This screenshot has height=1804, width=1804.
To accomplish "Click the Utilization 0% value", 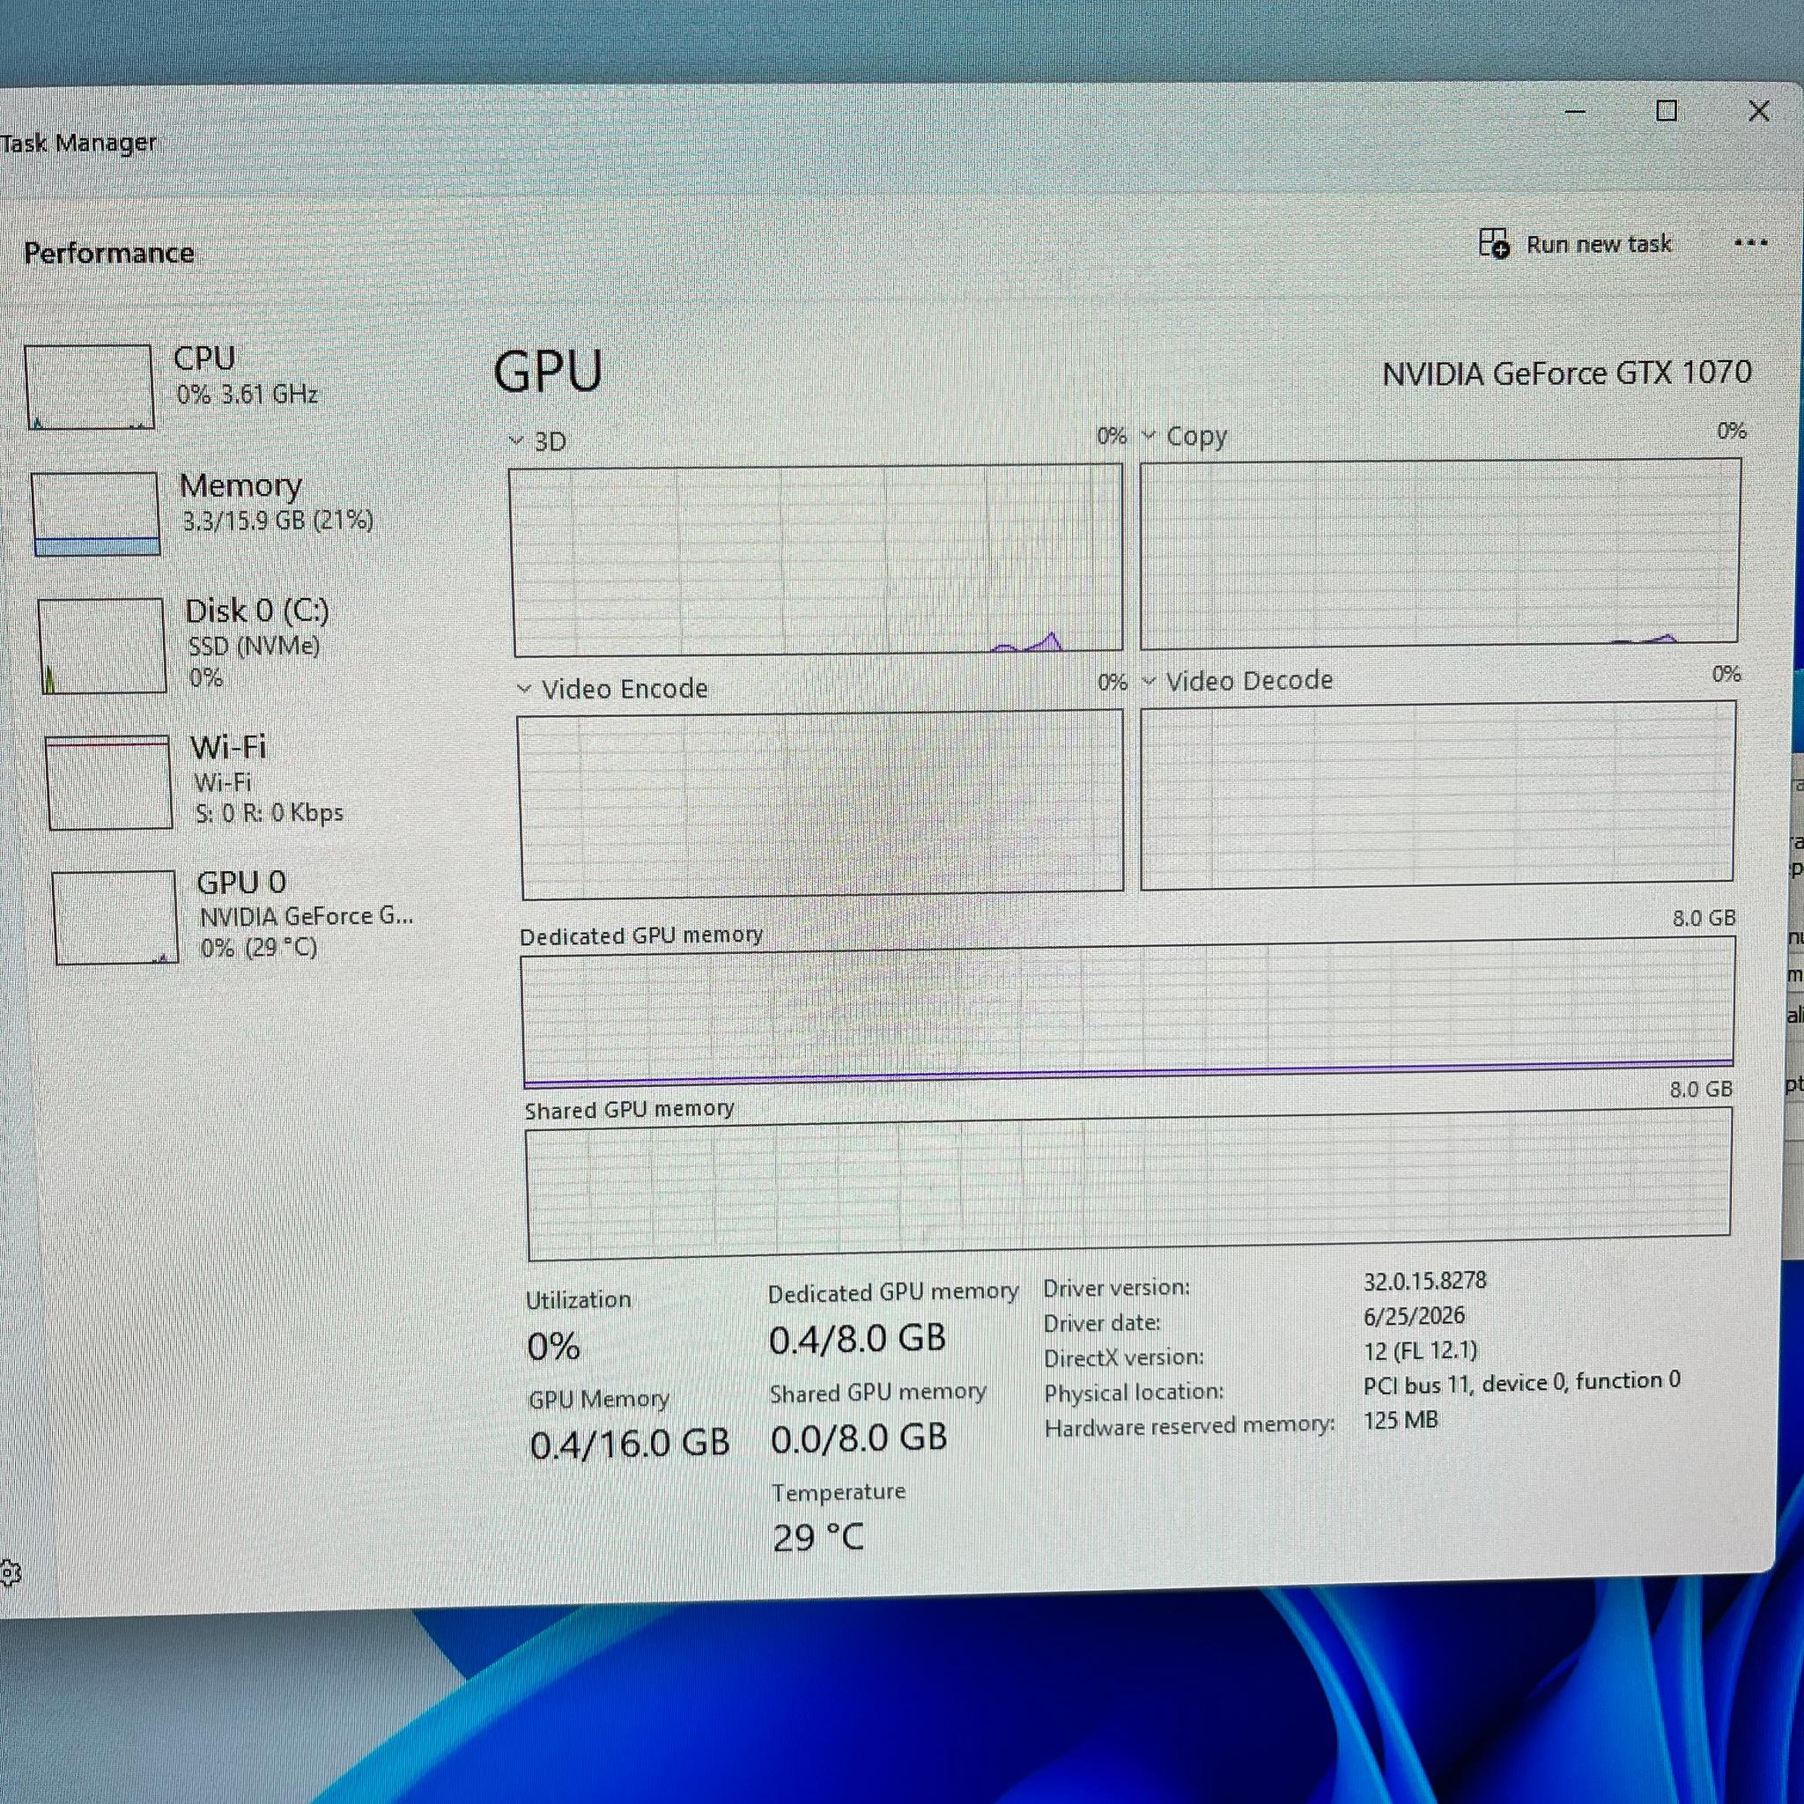I will tap(553, 1347).
